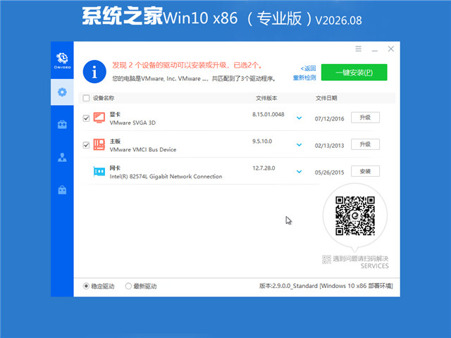The height and width of the screenshot is (338, 451).
Task: Click 安装 button for Intel Gigabit Network
Action: [x=365, y=171]
